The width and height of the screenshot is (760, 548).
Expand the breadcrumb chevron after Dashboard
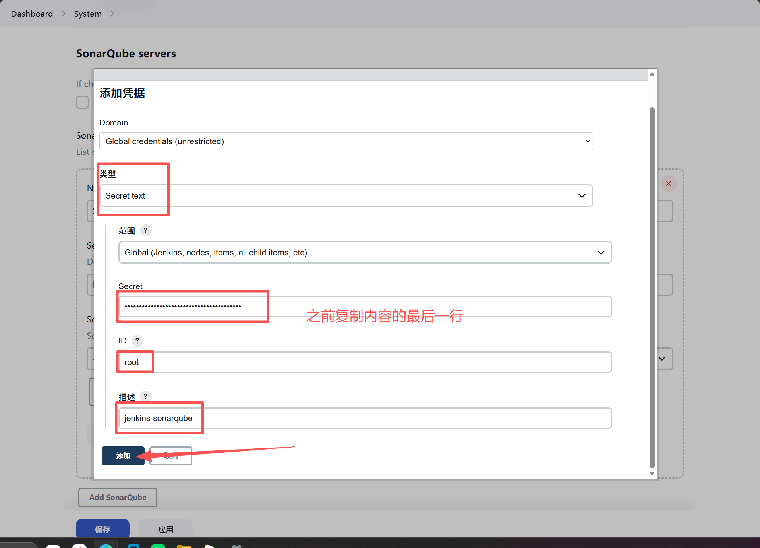(64, 14)
